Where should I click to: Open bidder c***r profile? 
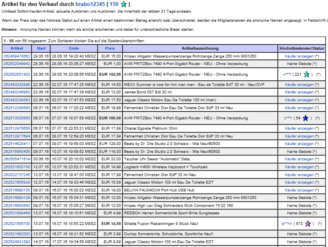coord(288,118)
